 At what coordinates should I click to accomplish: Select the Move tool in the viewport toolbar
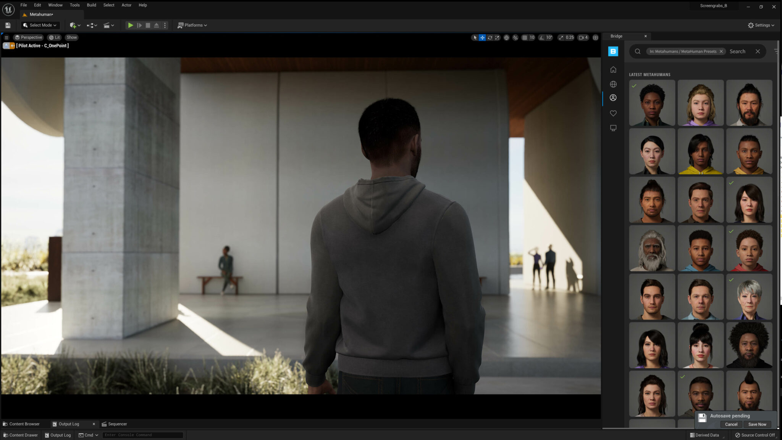point(482,37)
